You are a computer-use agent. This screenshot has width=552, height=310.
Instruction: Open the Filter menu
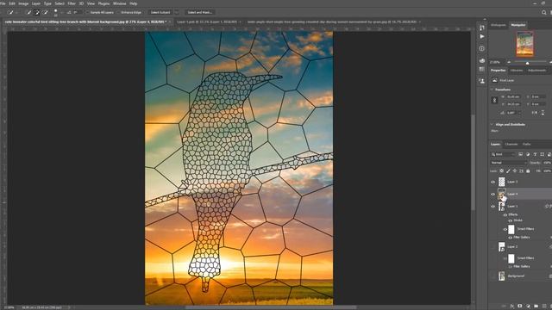pyautogui.click(x=72, y=3)
